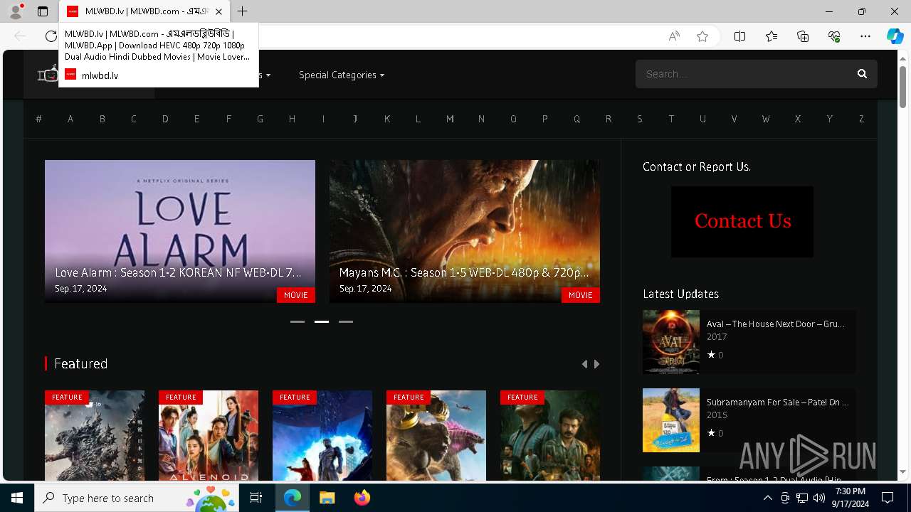Screen dimensions: 911x512
Task: Open the Godzilla featured poster
Action: coord(95,435)
